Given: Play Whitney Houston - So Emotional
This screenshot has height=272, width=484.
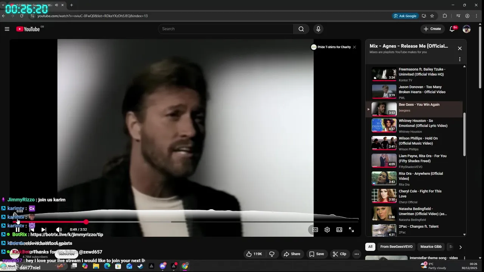Looking at the screenshot, I should (414, 126).
